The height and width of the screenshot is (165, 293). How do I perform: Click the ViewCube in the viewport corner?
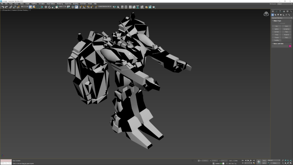(x=266, y=14)
